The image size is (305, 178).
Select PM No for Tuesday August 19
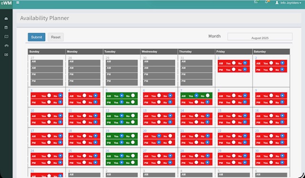133,142
